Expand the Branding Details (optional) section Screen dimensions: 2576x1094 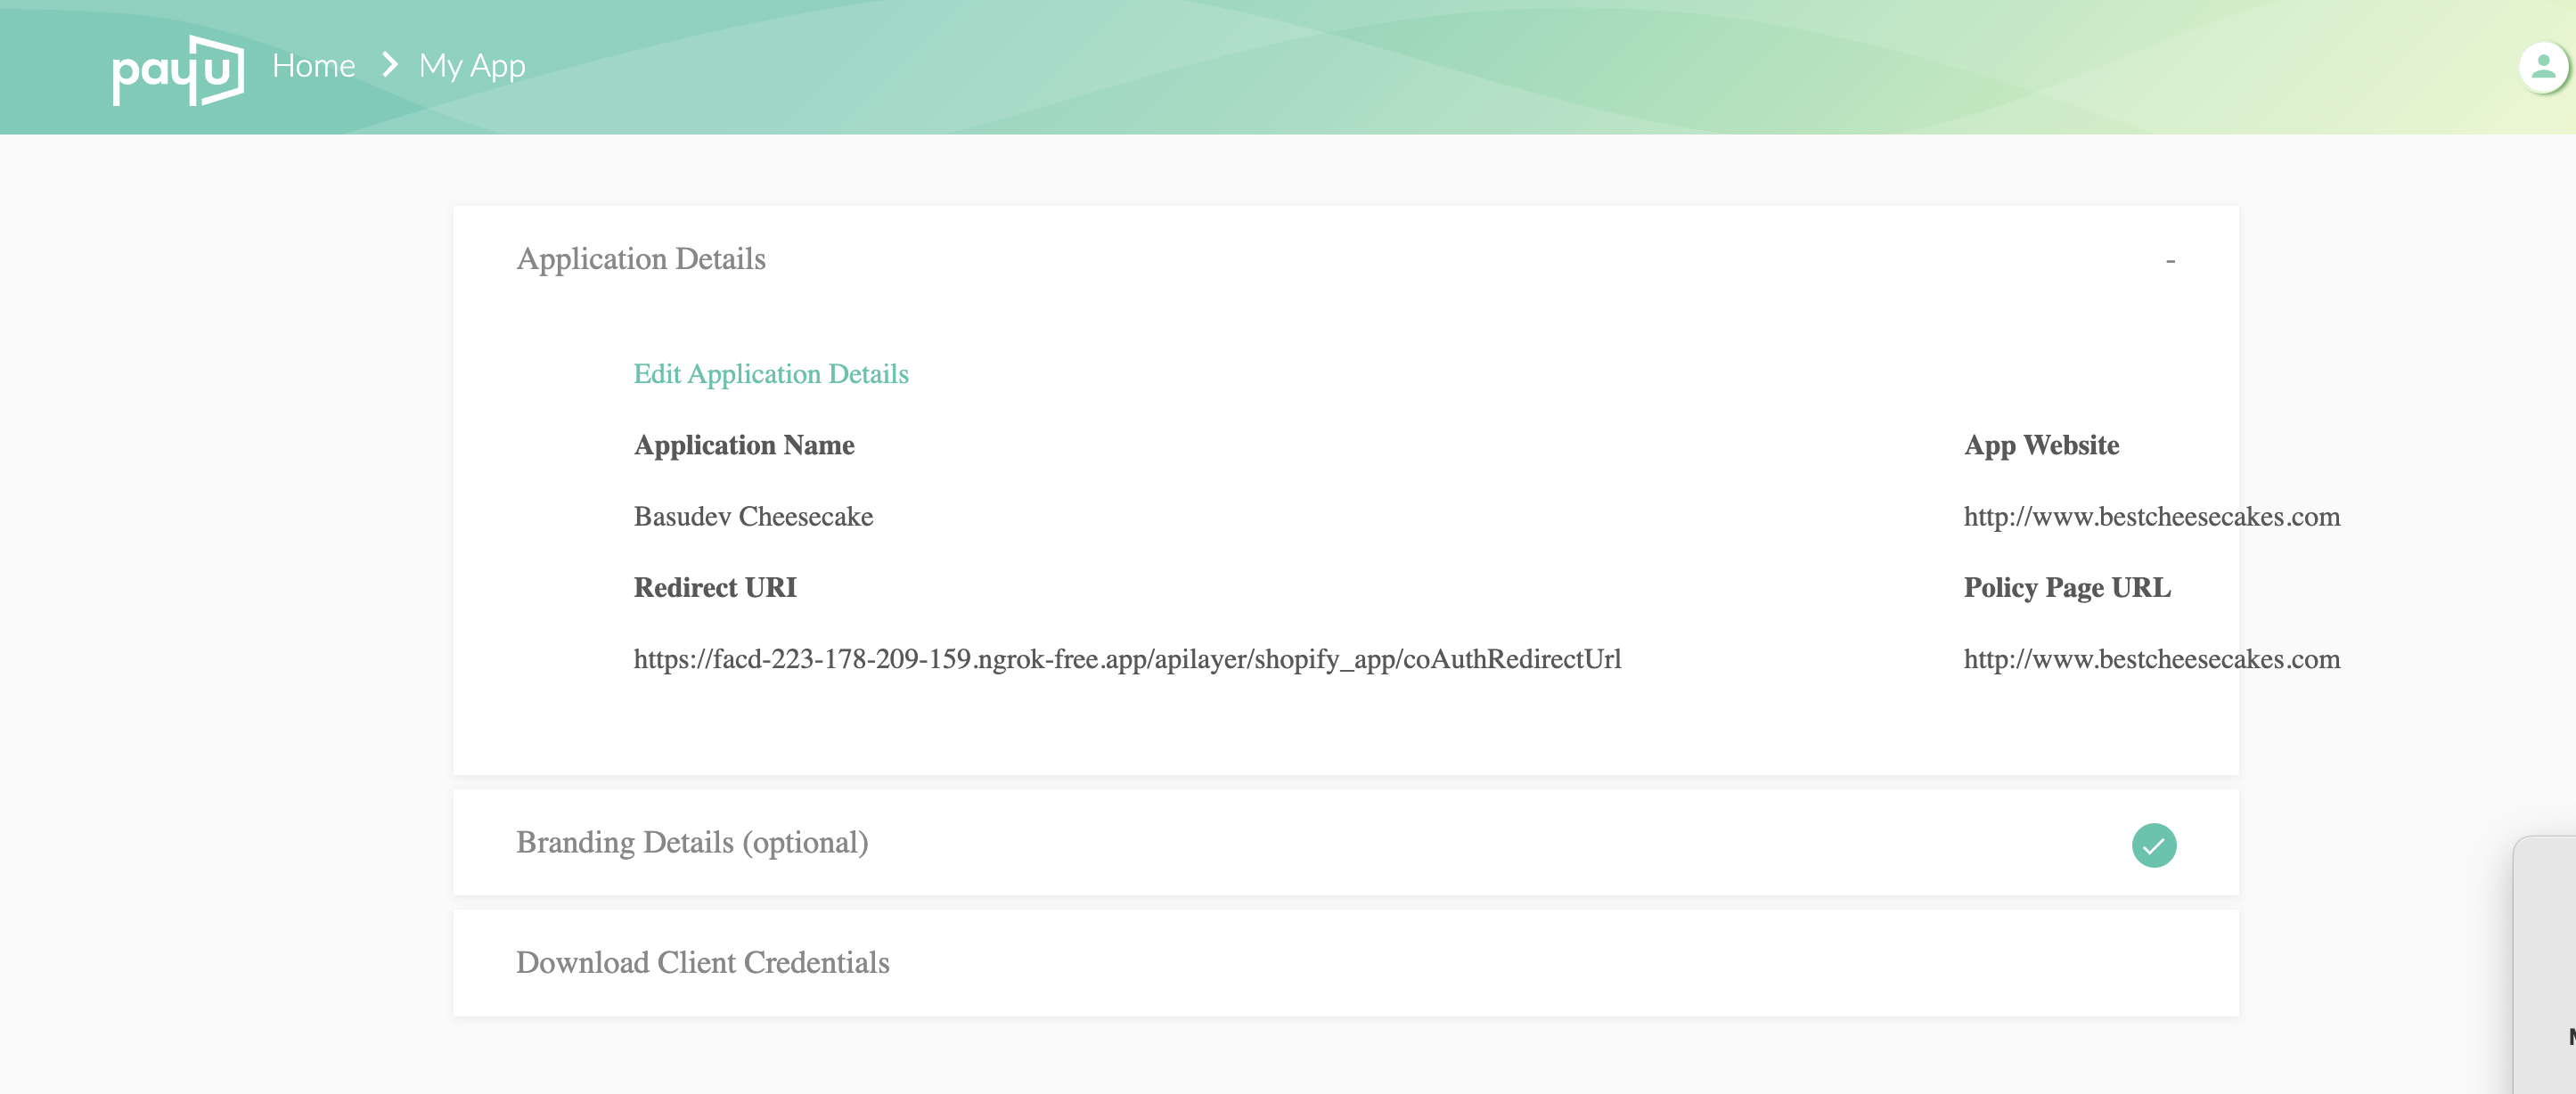[1345, 842]
